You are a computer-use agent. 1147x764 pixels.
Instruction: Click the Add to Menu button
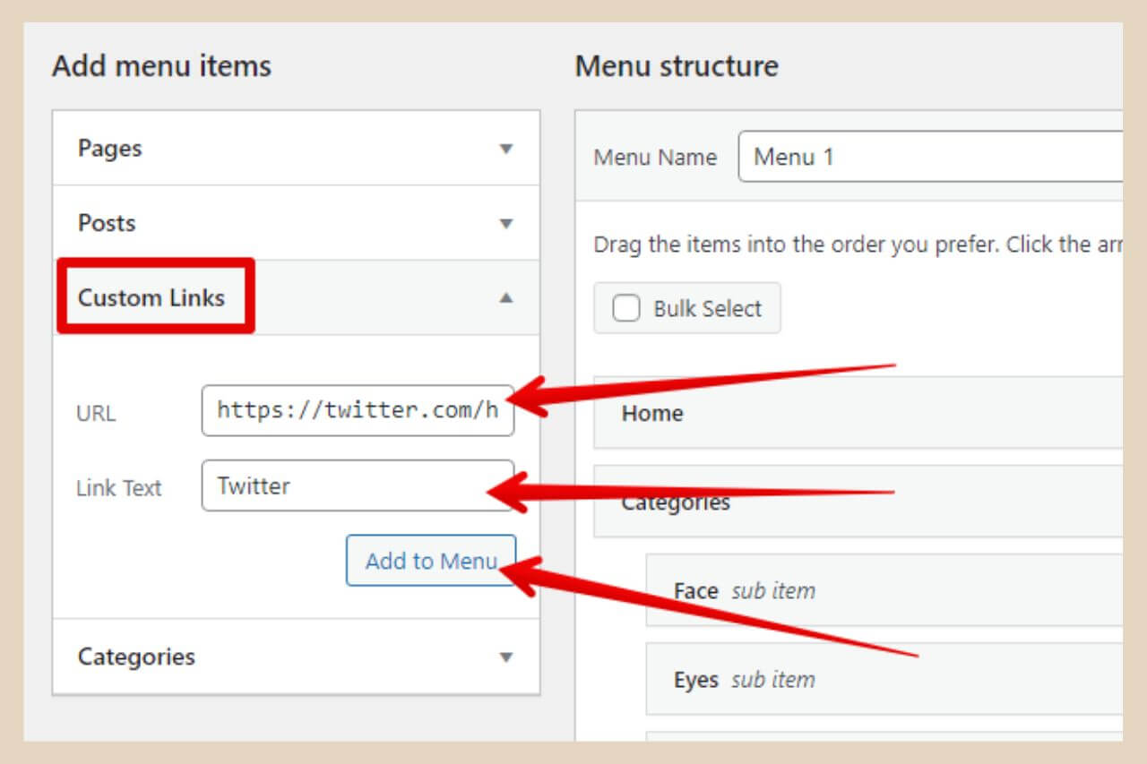click(431, 560)
